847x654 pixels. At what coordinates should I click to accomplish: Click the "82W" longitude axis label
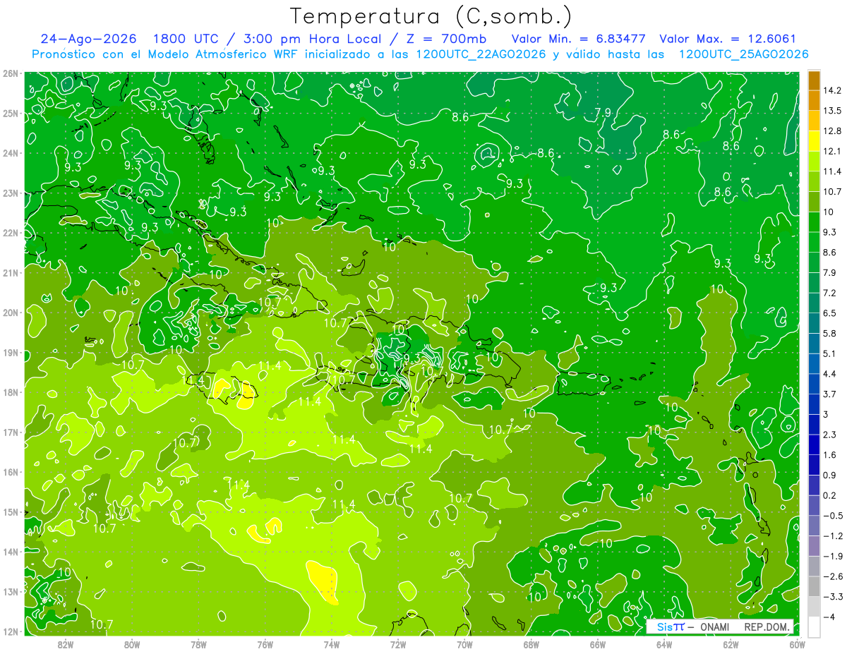click(x=66, y=644)
